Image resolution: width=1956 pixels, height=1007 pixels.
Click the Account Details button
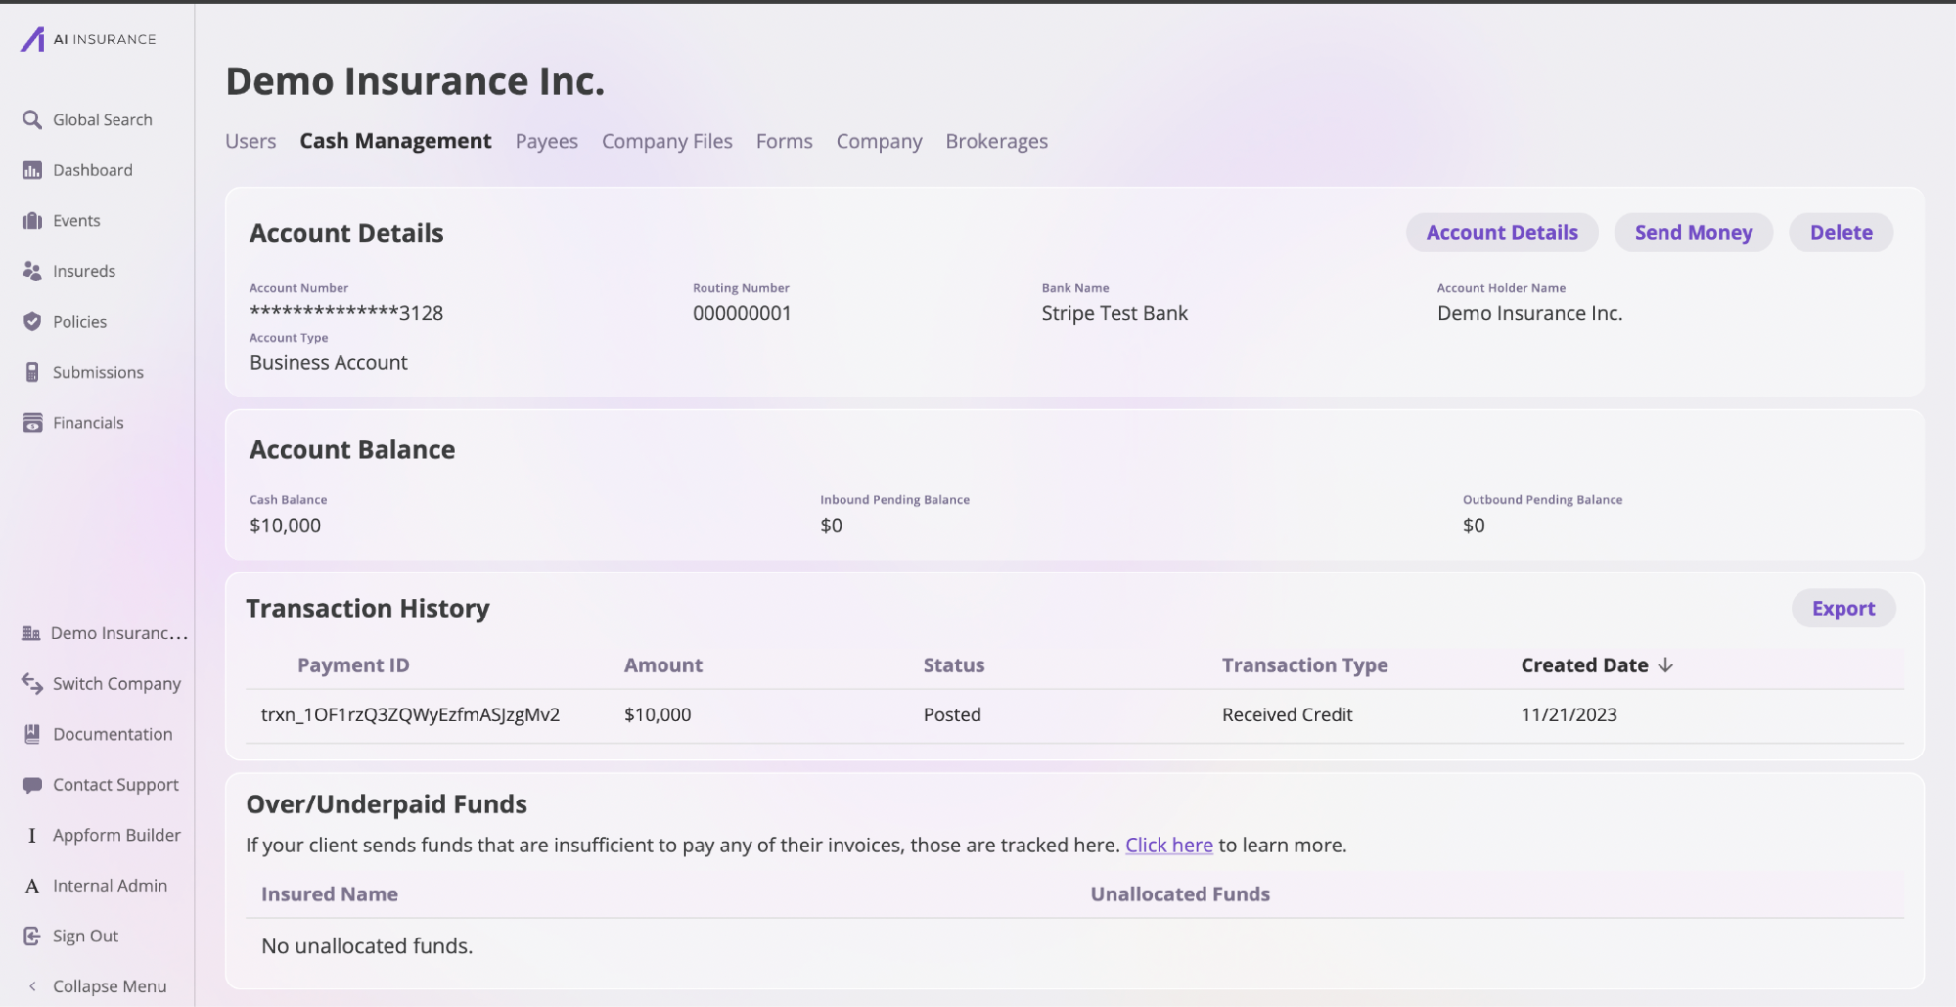click(1502, 232)
